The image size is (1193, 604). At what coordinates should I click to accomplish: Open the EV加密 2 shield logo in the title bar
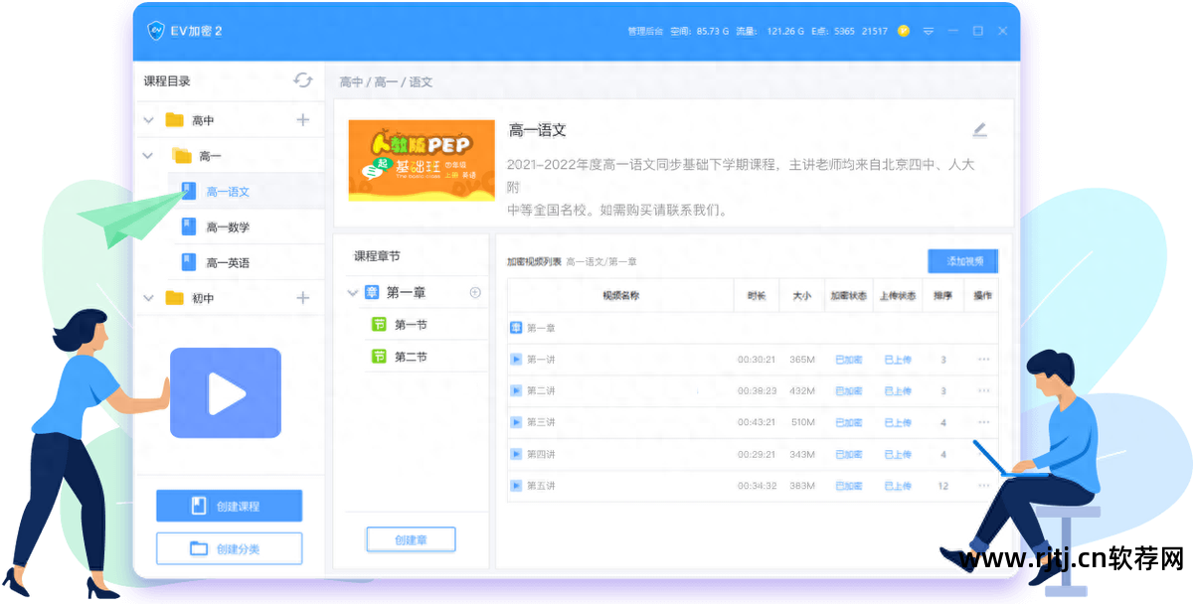point(157,31)
